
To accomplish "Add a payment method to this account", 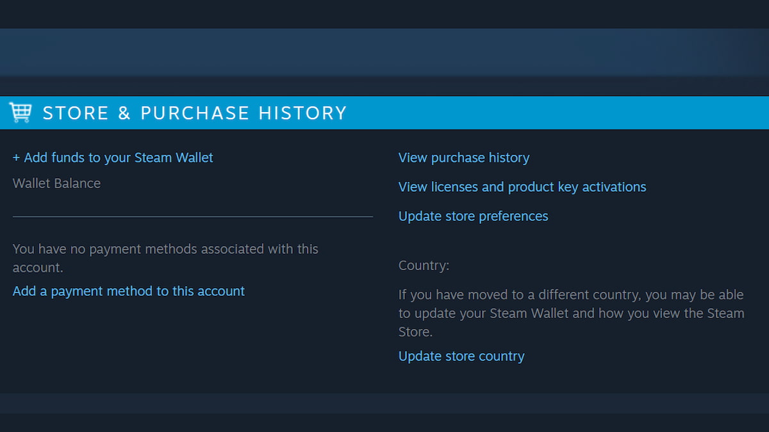I will pyautogui.click(x=128, y=291).
